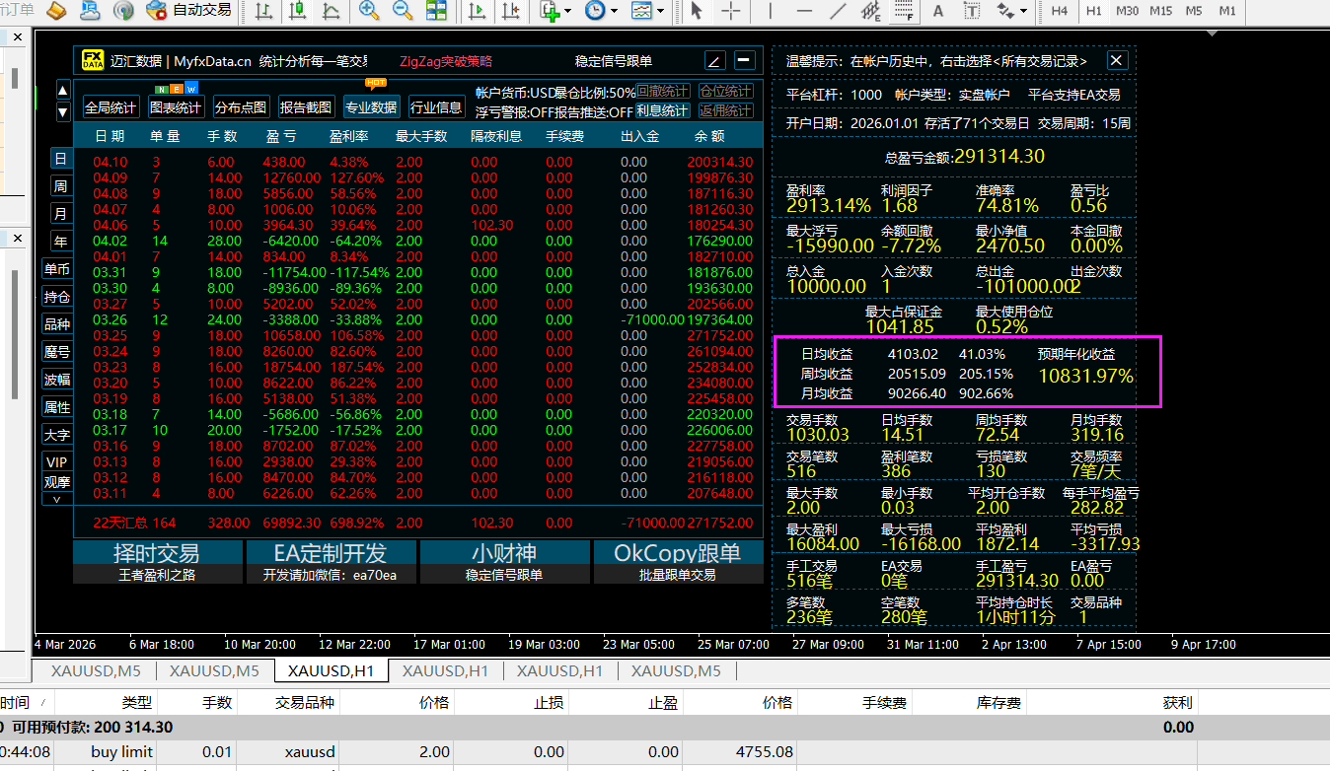Screen dimensions: 1330x771
Task: Click the 利息统计 button
Action: point(663,110)
